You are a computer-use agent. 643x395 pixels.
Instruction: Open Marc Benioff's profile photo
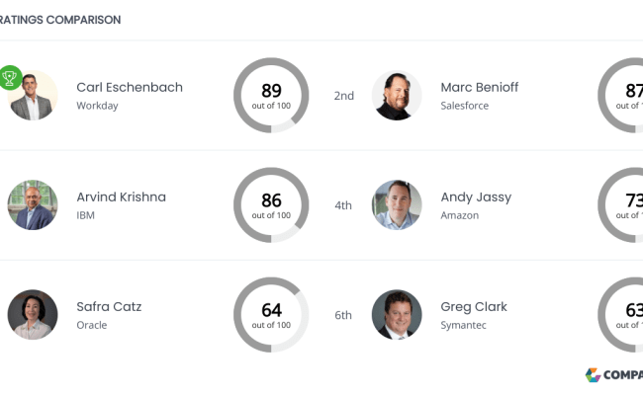click(x=397, y=96)
